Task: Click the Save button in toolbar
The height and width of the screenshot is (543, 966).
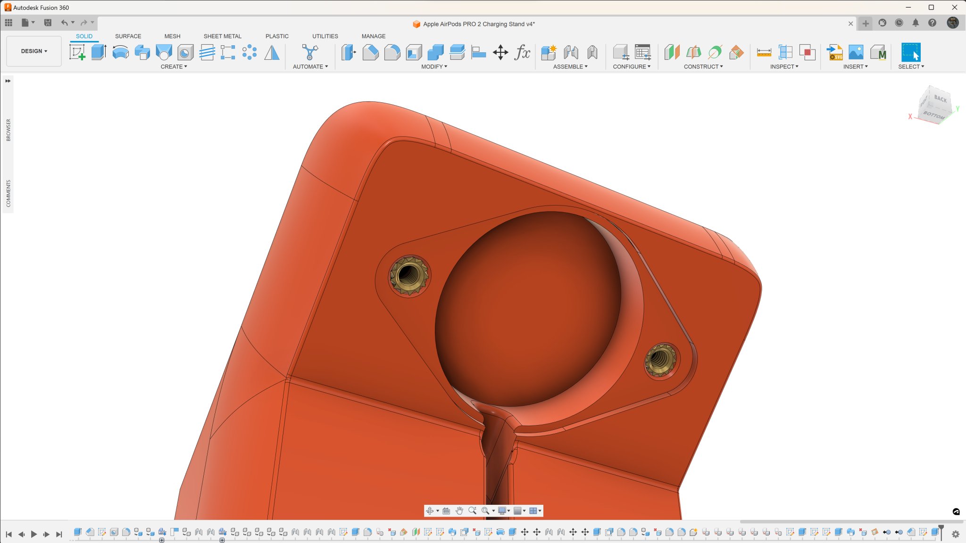Action: [x=48, y=23]
